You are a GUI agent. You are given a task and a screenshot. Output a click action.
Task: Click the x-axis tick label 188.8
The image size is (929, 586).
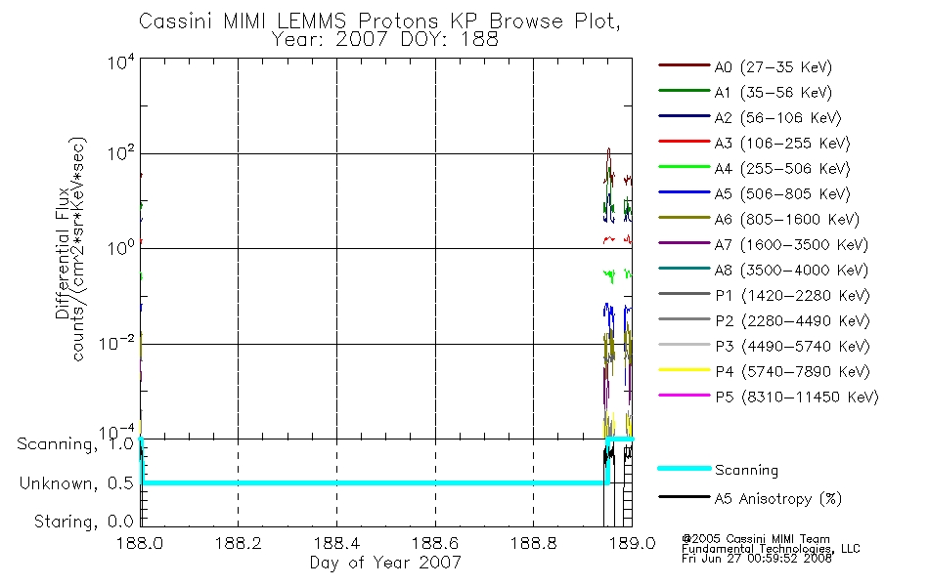tap(533, 543)
